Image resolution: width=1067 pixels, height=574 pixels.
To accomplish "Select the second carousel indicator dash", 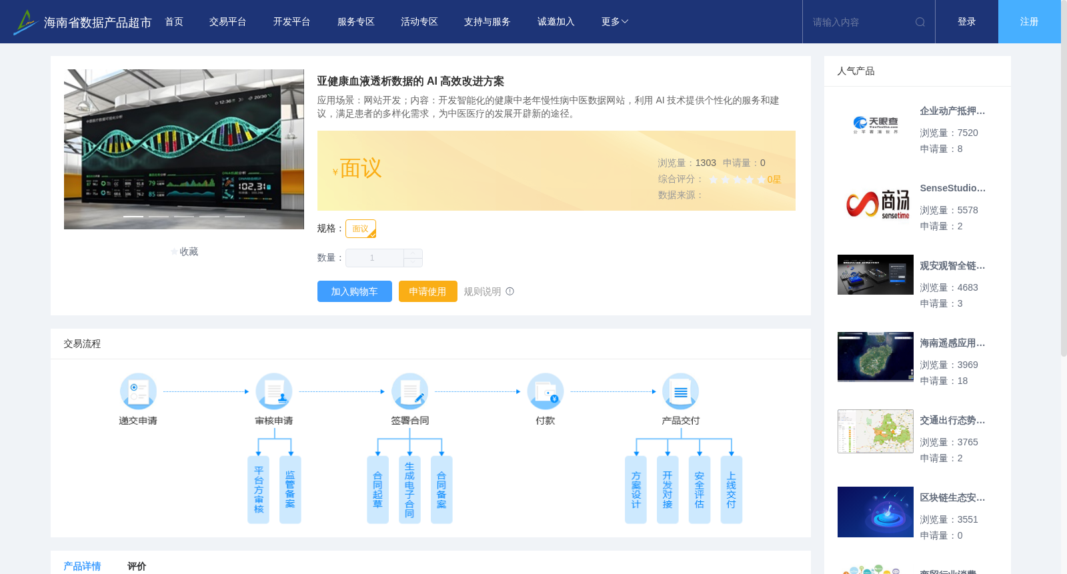I will pos(159,217).
